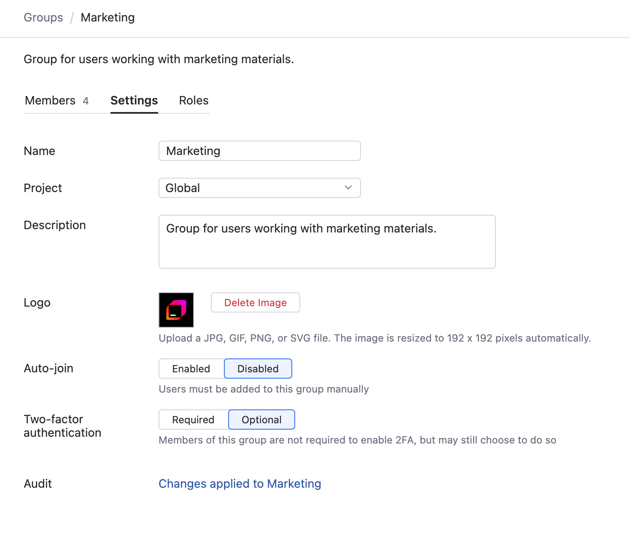Click the Auto-join field label

point(48,368)
